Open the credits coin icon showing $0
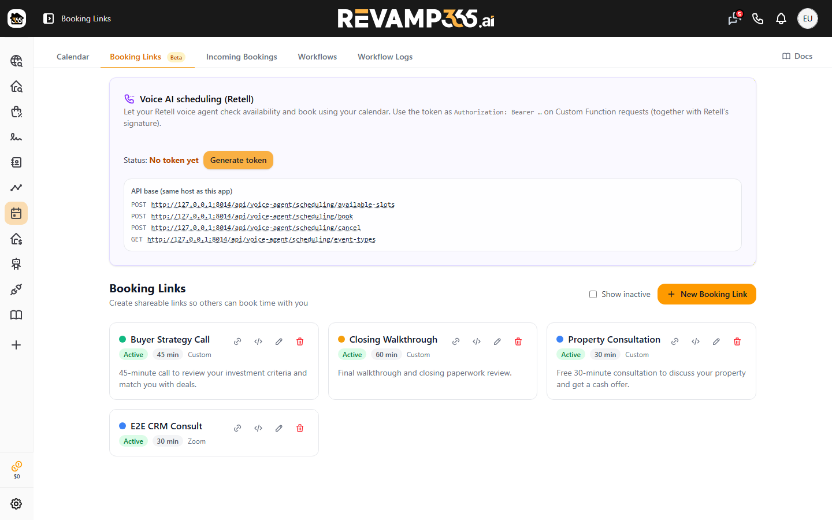Viewport: 832px width, 520px height. click(x=17, y=470)
